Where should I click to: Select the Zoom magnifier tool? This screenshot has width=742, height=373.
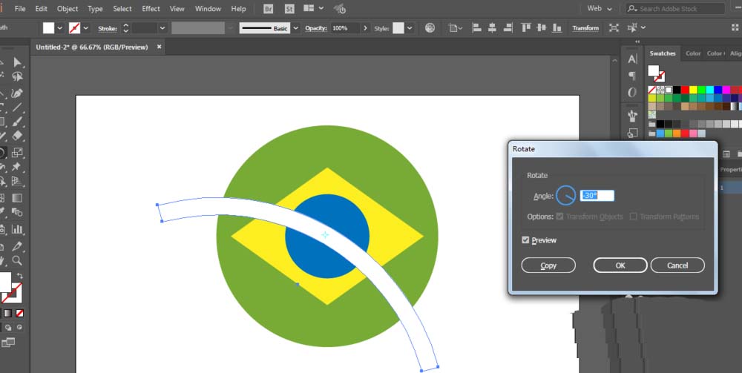pyautogui.click(x=18, y=260)
